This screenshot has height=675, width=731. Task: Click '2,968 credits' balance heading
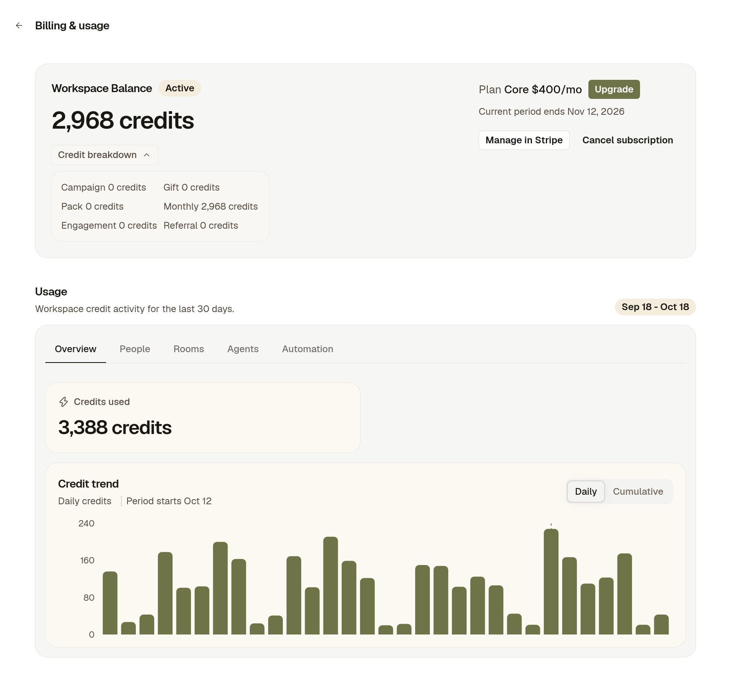click(123, 120)
